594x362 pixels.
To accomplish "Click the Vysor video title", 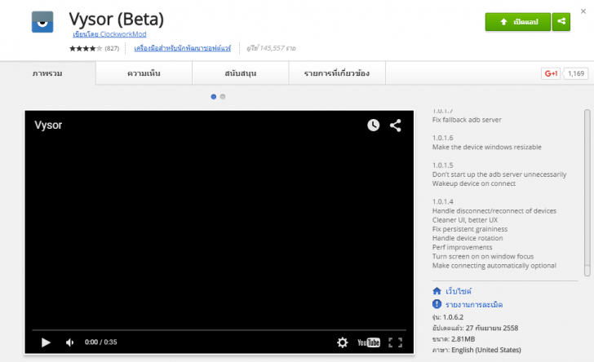I will click(48, 125).
